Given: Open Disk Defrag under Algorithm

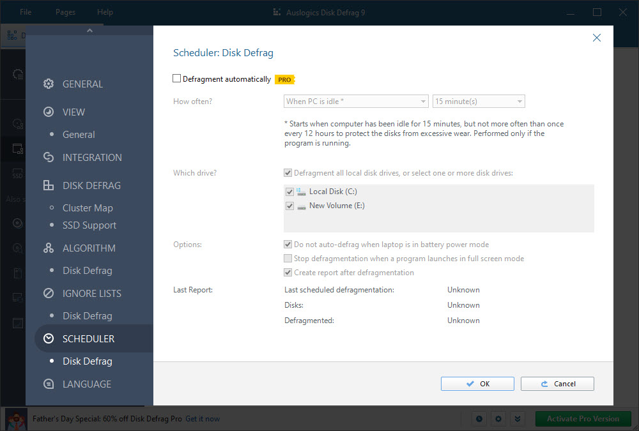Looking at the screenshot, I should tap(87, 271).
